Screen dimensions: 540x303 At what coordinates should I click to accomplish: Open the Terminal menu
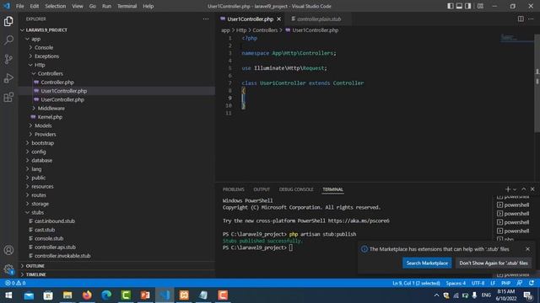tap(127, 6)
